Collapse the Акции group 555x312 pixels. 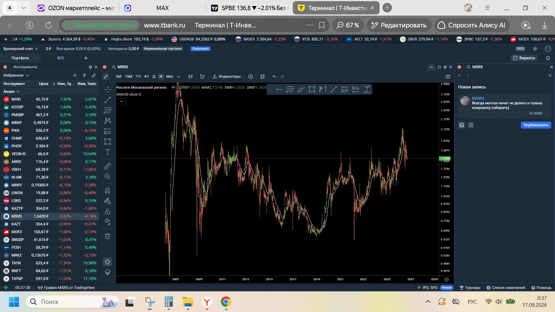click(x=12, y=92)
